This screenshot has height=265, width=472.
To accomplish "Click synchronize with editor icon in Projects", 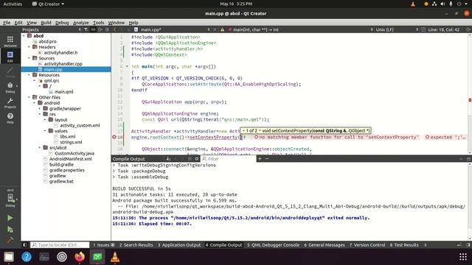I will click(93, 29).
